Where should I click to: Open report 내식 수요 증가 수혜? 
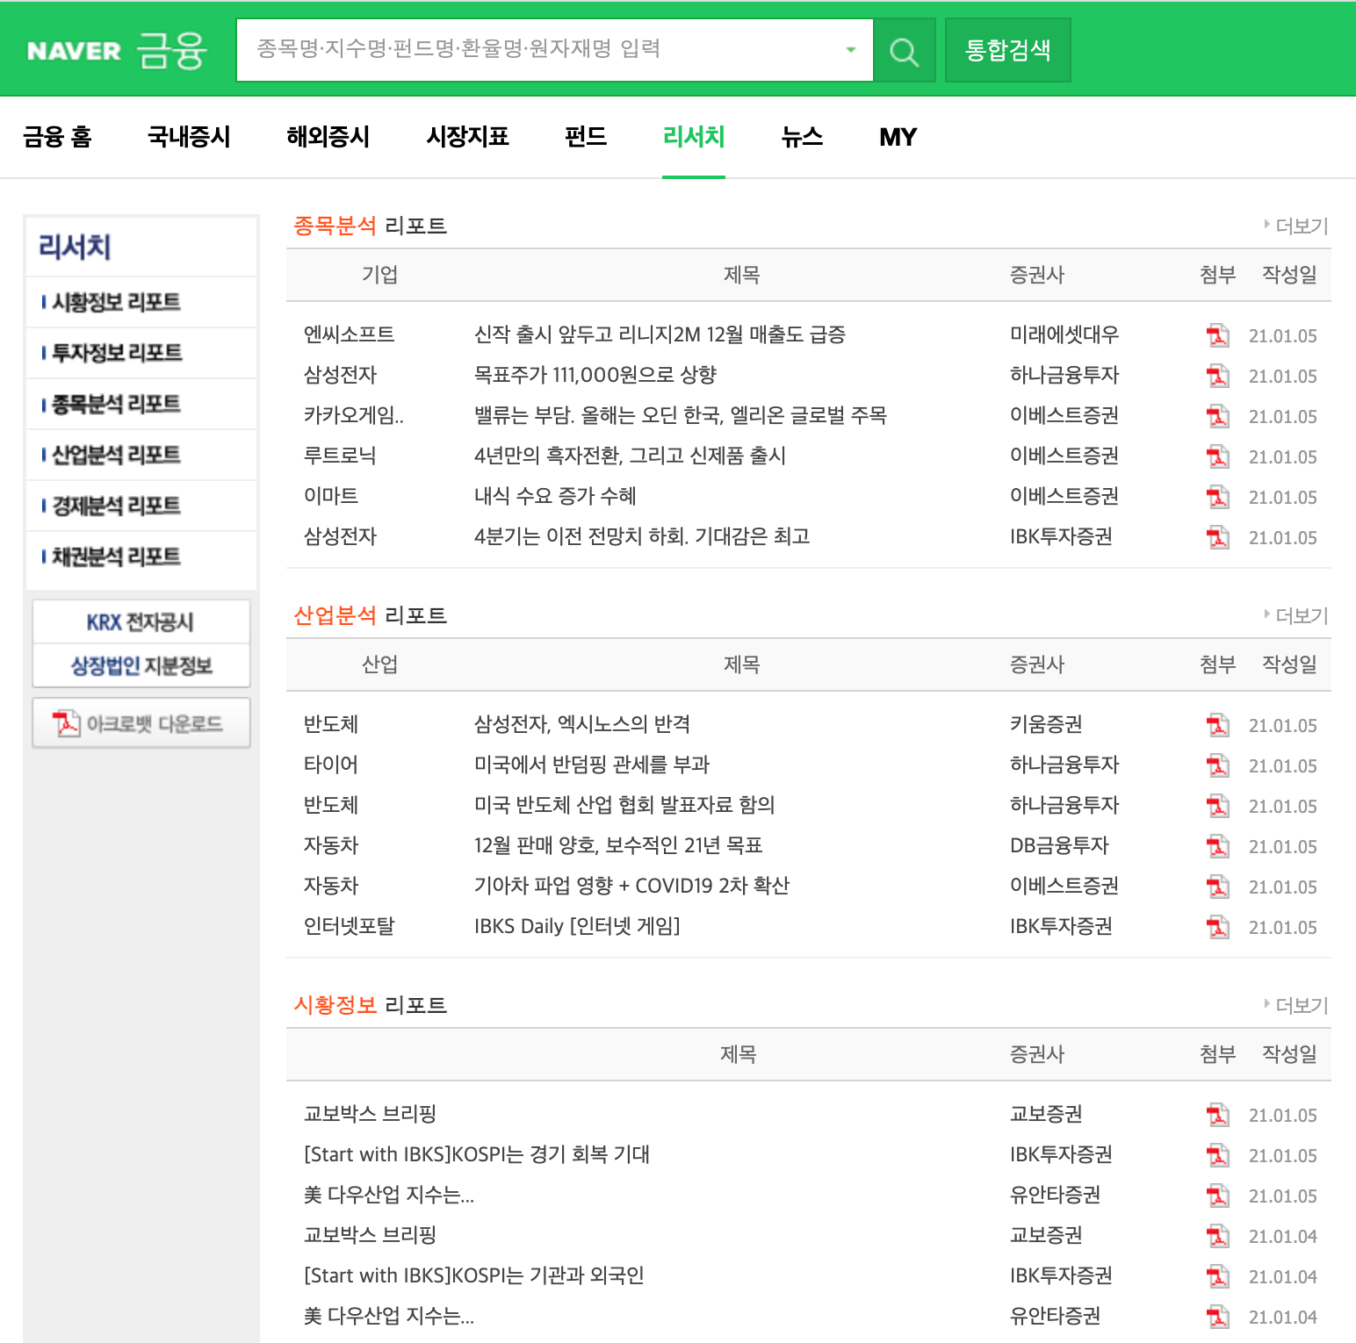tap(555, 496)
